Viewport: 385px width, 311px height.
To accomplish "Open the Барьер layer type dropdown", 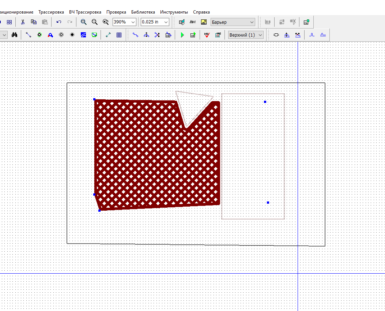I will (x=252, y=22).
